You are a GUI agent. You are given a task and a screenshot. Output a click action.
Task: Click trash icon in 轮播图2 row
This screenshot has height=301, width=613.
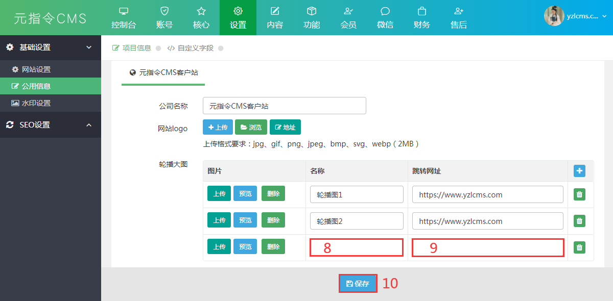579,221
